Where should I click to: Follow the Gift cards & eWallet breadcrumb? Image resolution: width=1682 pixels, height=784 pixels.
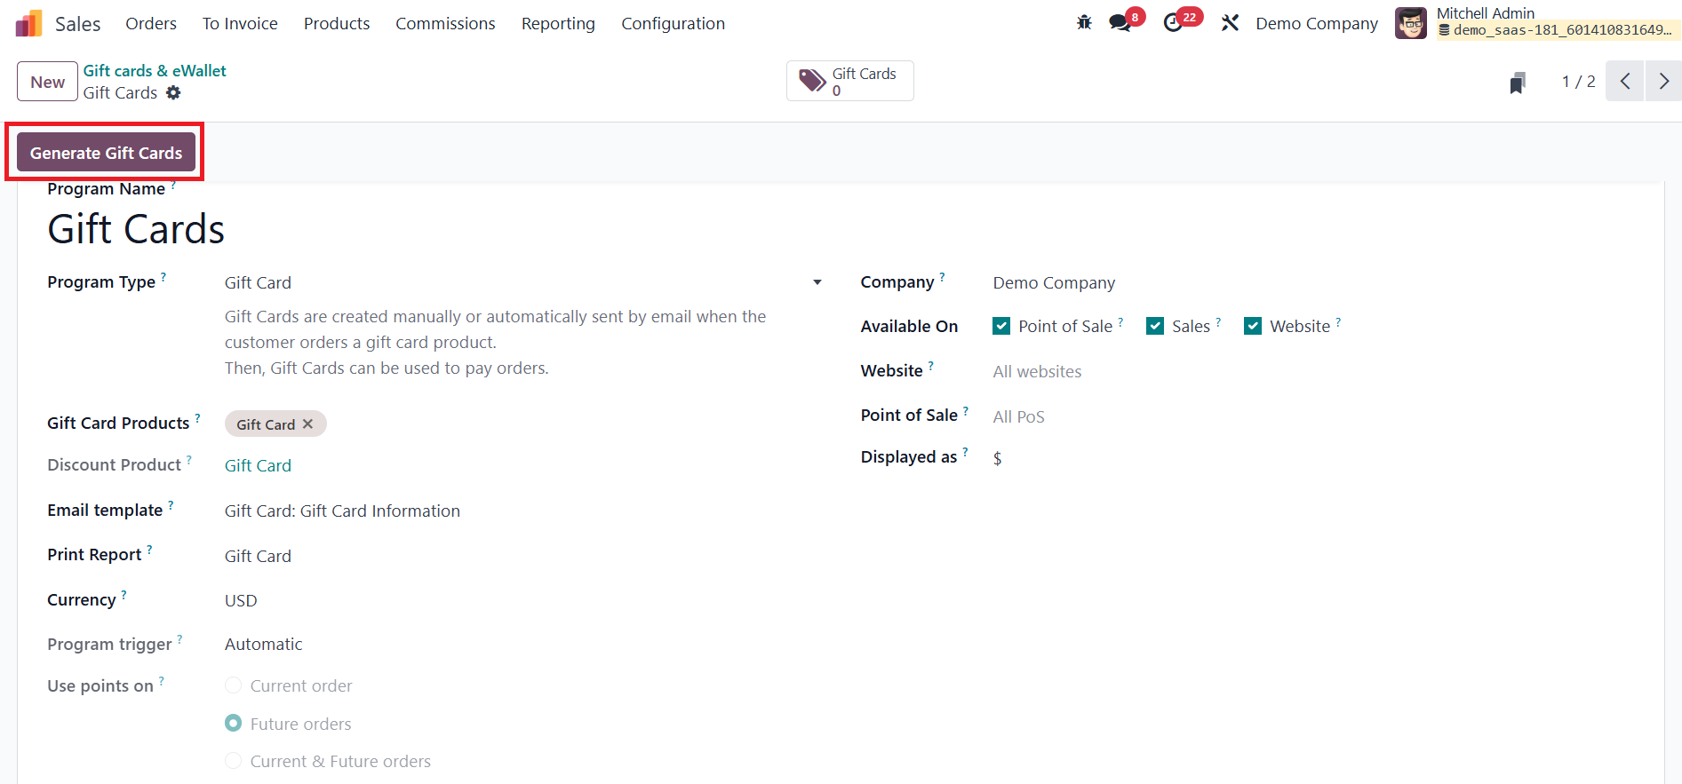click(x=155, y=71)
